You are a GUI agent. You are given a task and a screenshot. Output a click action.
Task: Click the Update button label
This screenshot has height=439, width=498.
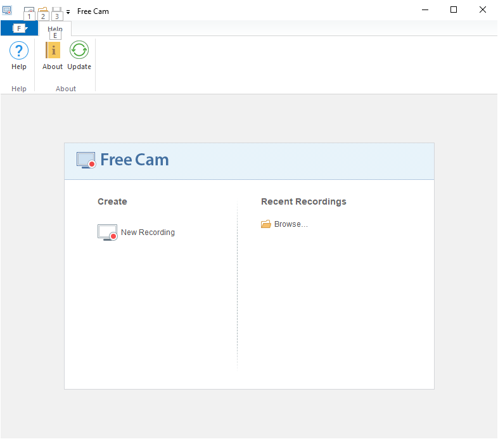click(79, 67)
